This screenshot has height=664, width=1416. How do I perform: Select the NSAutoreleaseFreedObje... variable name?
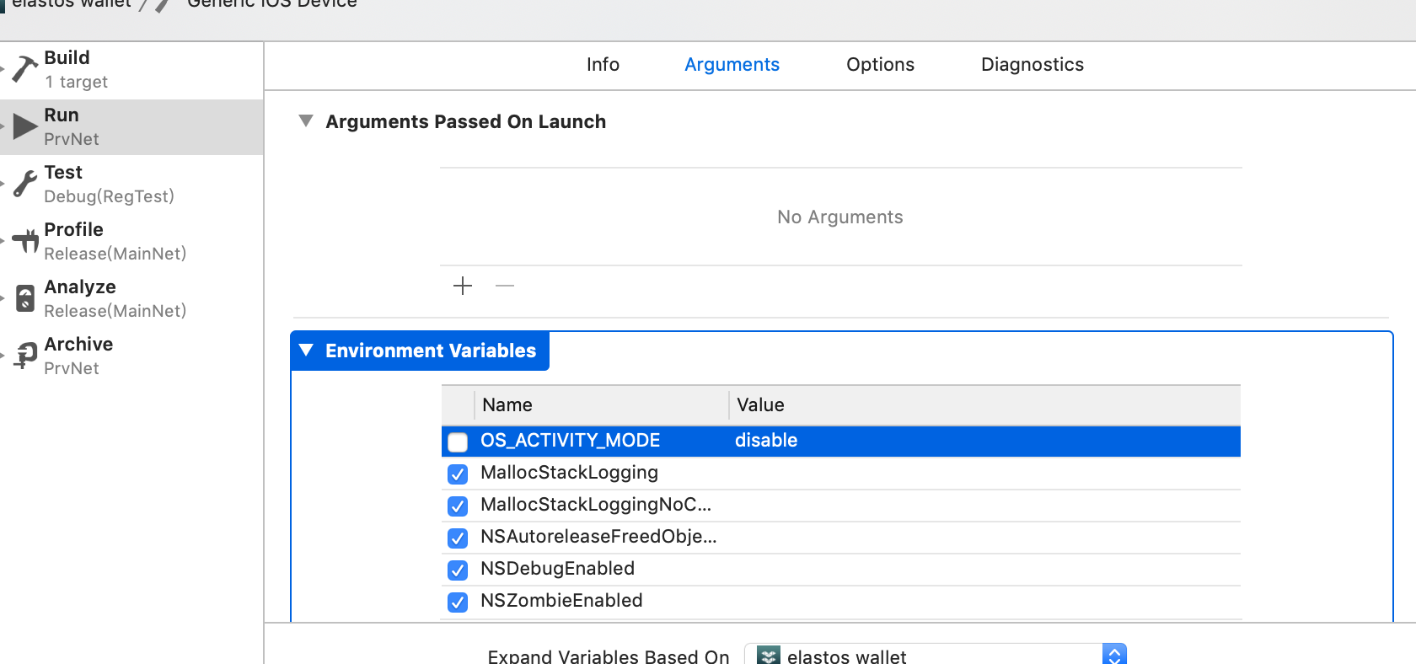598,537
